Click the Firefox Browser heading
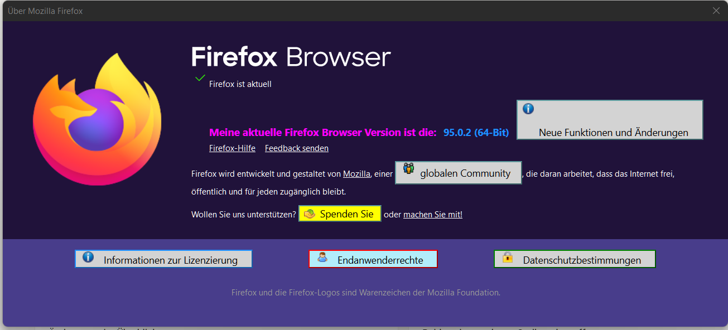Image resolution: width=728 pixels, height=330 pixels. 291,57
